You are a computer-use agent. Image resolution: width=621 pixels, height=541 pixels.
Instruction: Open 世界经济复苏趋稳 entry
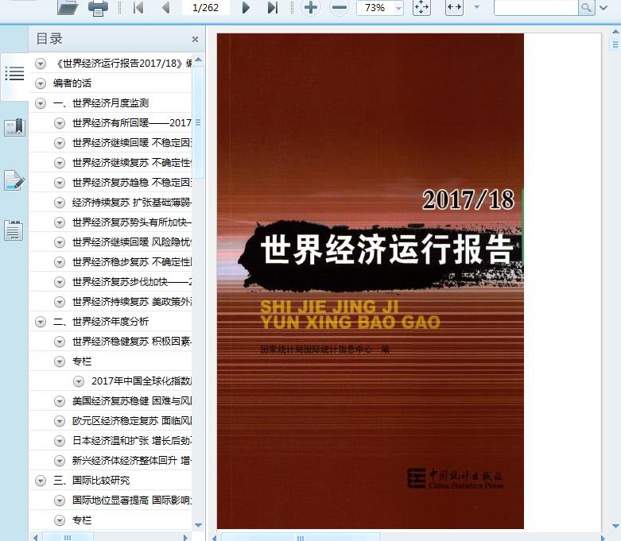[x=132, y=183]
